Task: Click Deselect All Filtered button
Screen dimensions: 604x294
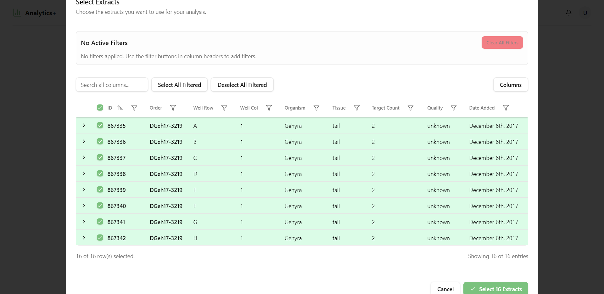Action: [x=242, y=85]
